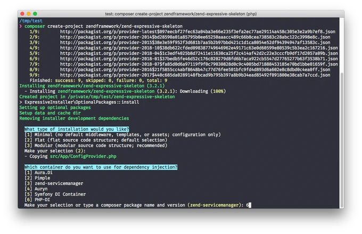
Task: Click option [3] Modular installation line
Action: click(96, 146)
